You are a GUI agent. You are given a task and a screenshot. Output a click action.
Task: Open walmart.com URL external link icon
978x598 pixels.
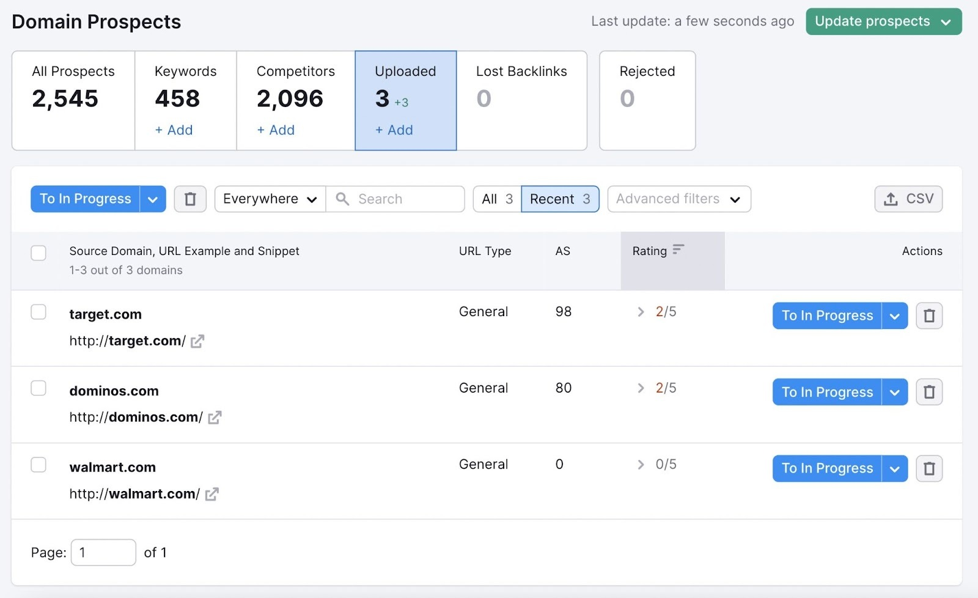pos(211,494)
